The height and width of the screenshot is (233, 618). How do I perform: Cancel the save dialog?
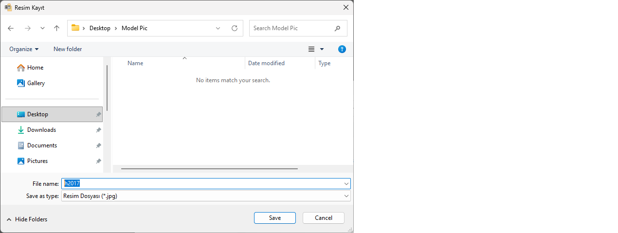pos(323,218)
